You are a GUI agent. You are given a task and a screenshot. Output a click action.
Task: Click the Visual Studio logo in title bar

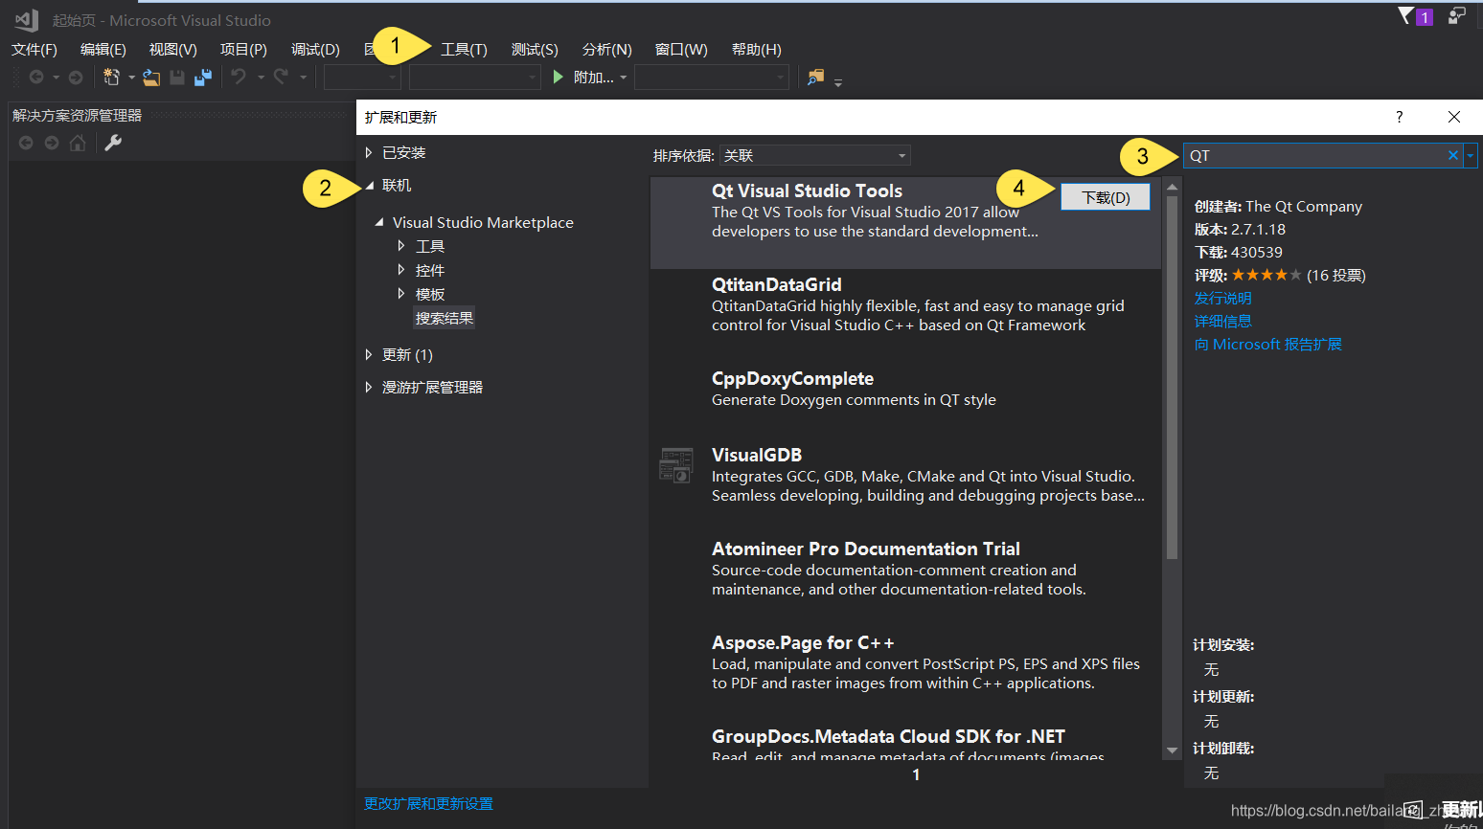pyautogui.click(x=26, y=19)
